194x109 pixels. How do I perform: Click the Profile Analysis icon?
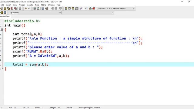[90, 8]
